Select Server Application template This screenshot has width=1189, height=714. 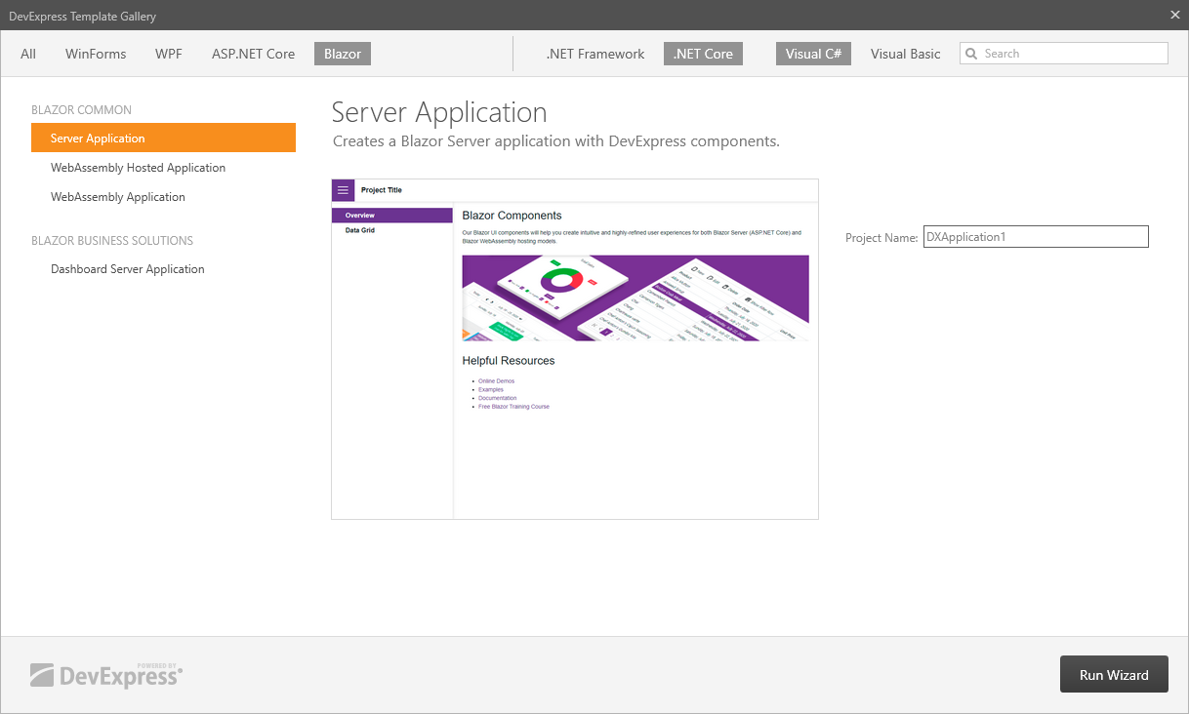click(x=163, y=139)
